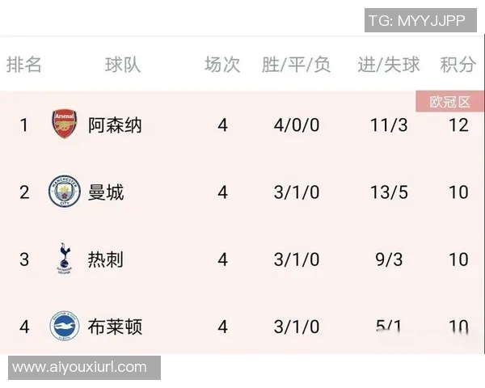Click the 进/失球 column header

390,65
